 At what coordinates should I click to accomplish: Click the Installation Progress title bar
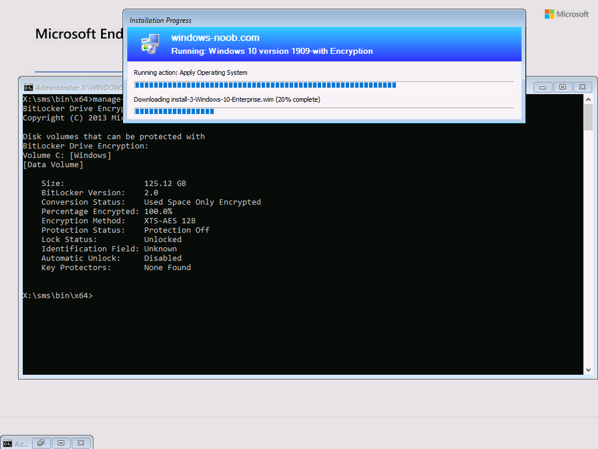point(324,20)
